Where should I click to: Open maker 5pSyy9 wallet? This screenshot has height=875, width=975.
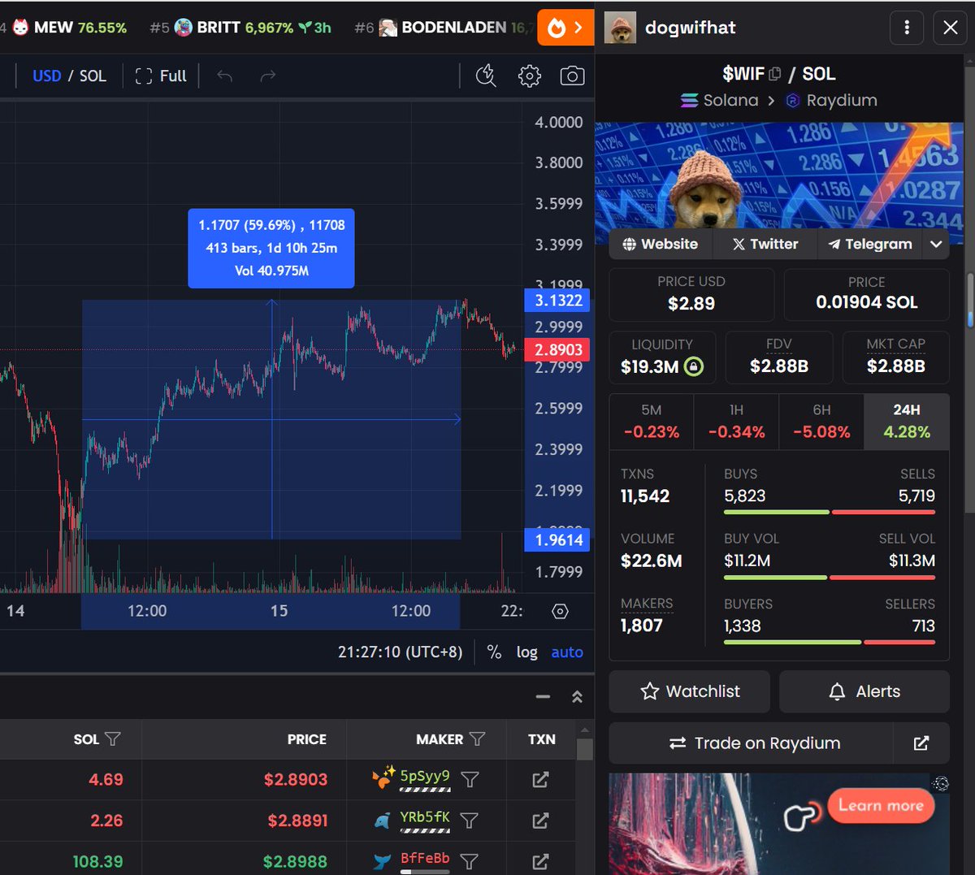coord(424,777)
